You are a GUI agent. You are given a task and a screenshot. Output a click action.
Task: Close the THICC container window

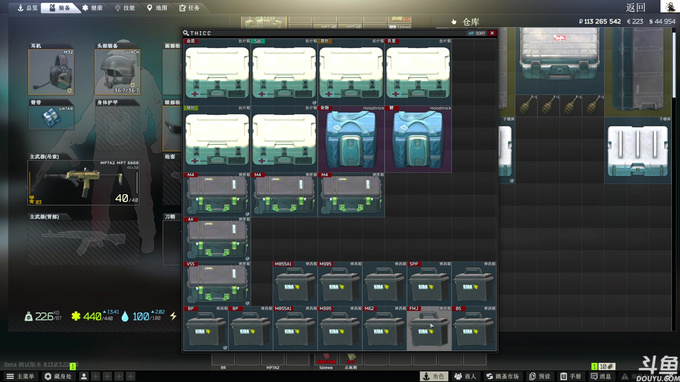pos(492,33)
